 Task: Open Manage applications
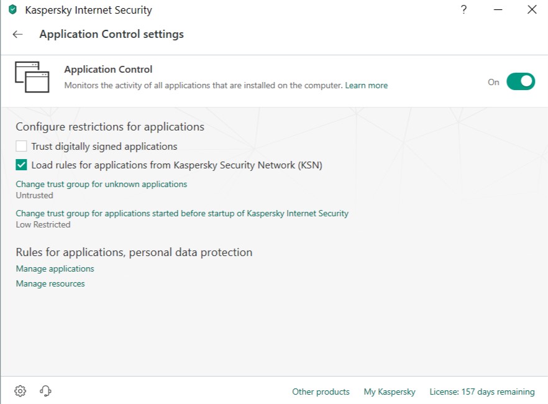click(x=55, y=269)
